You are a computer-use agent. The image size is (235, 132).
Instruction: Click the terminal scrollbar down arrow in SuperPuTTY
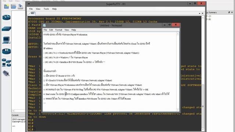click(203, 129)
